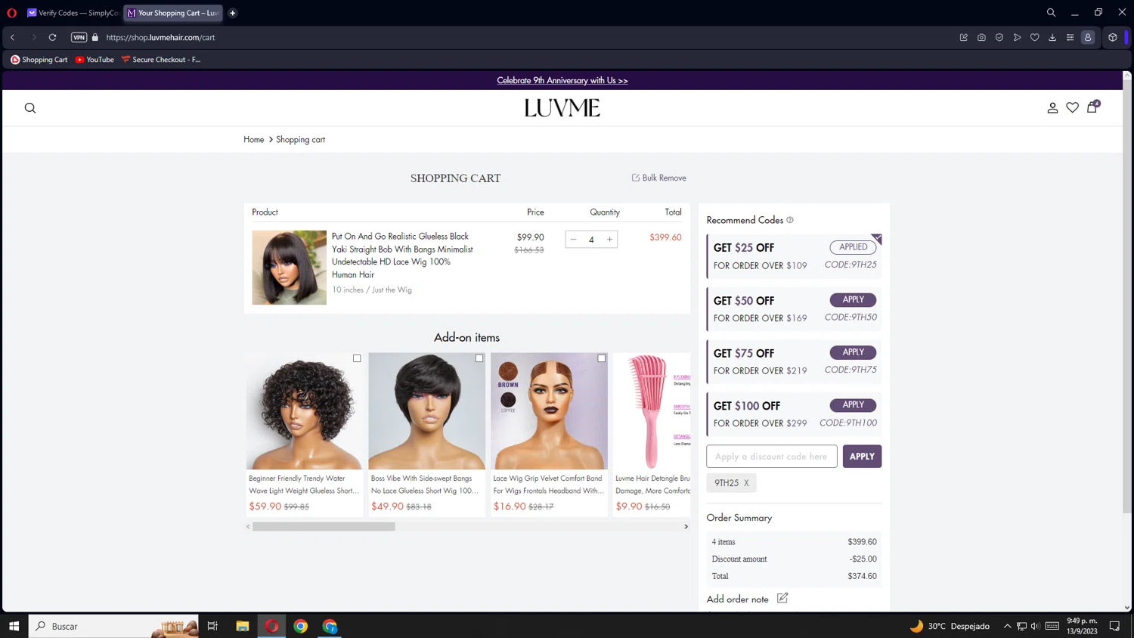Open the Put On And Go wig title
The width and height of the screenshot is (1134, 638).
click(x=402, y=256)
